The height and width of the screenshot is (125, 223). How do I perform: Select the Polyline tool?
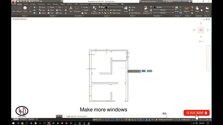pos(19,9)
